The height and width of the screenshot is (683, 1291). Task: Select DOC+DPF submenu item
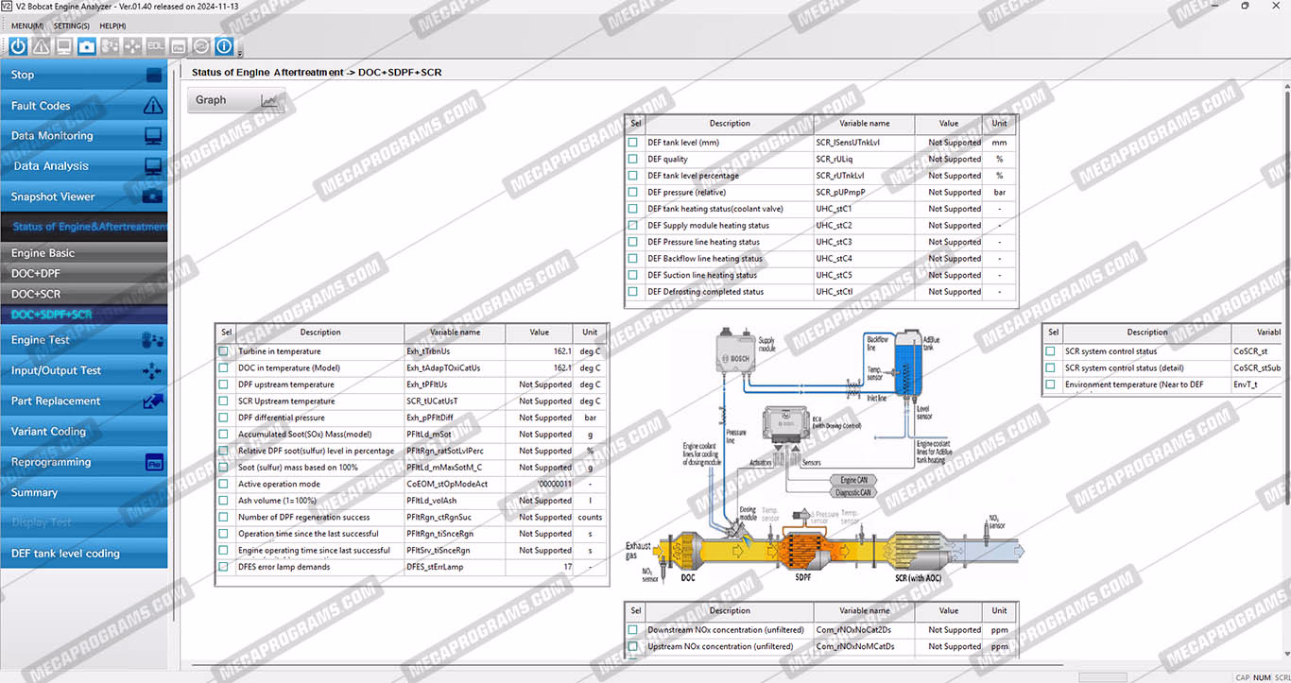click(x=84, y=274)
